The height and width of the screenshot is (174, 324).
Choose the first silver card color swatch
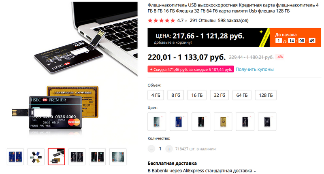pos(157,121)
